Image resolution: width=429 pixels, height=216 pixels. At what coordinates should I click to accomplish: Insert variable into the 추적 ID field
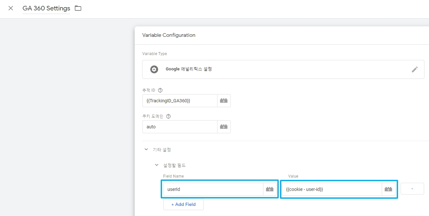224,101
